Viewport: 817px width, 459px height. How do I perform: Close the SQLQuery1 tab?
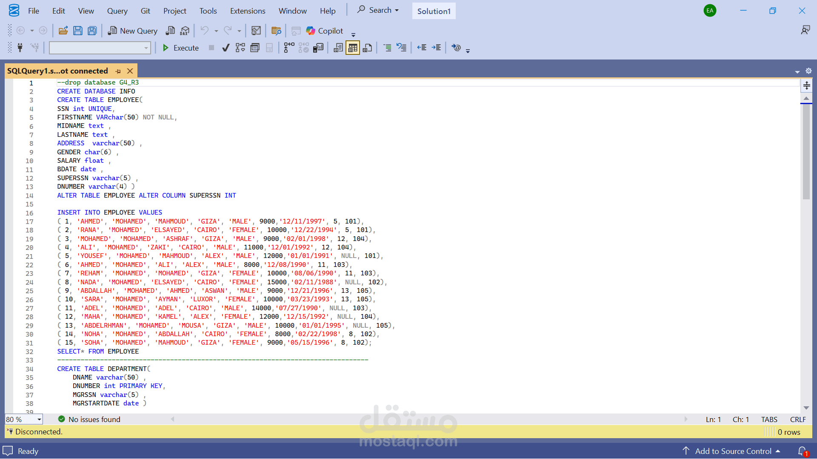130,71
